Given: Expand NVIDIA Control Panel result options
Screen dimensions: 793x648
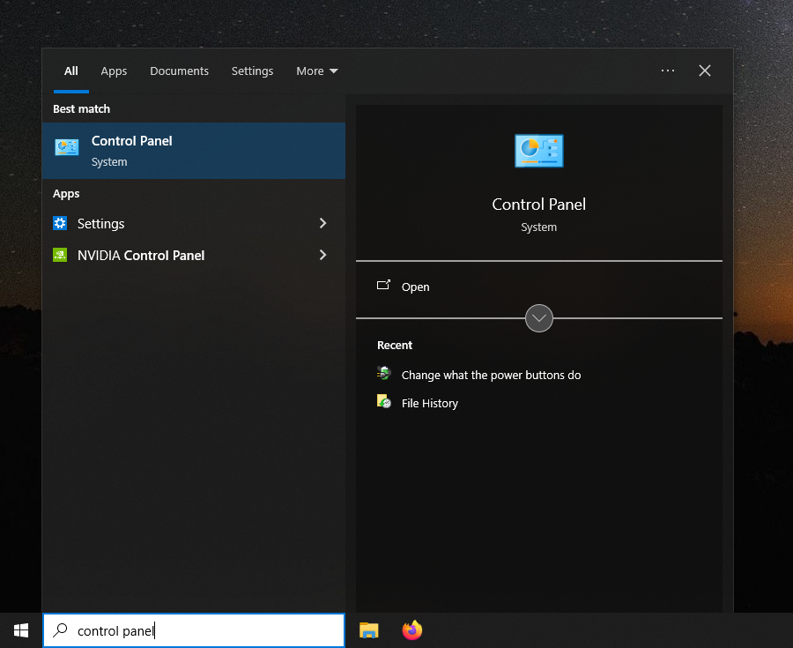Looking at the screenshot, I should click(322, 255).
